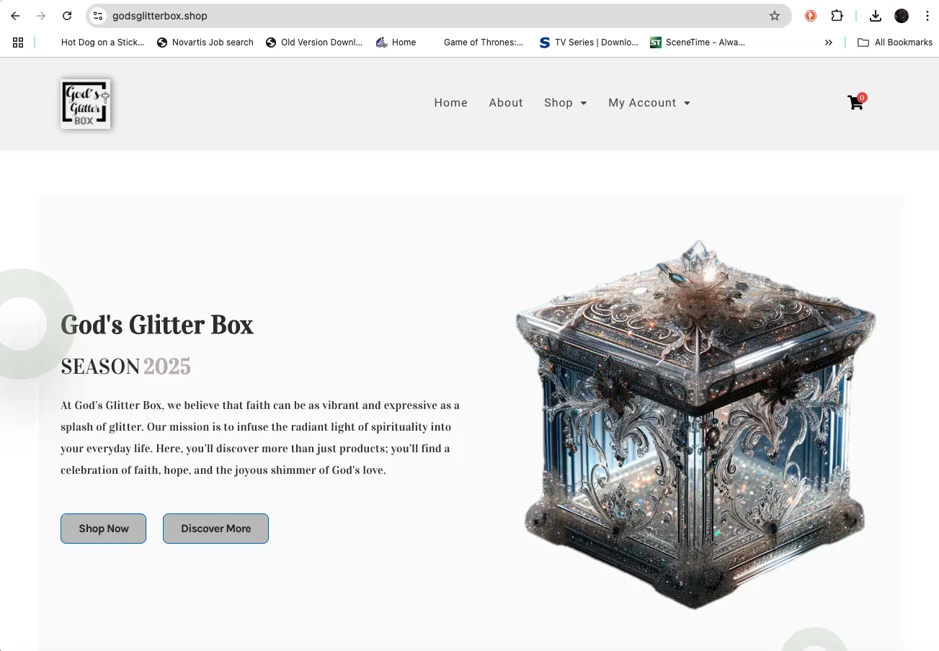
Task: Open the Downloads icon in the toolbar
Action: pyautogui.click(x=876, y=16)
